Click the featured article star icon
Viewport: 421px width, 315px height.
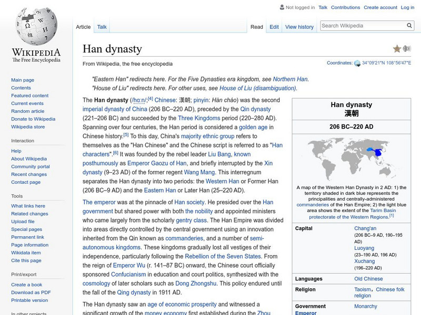point(397,49)
